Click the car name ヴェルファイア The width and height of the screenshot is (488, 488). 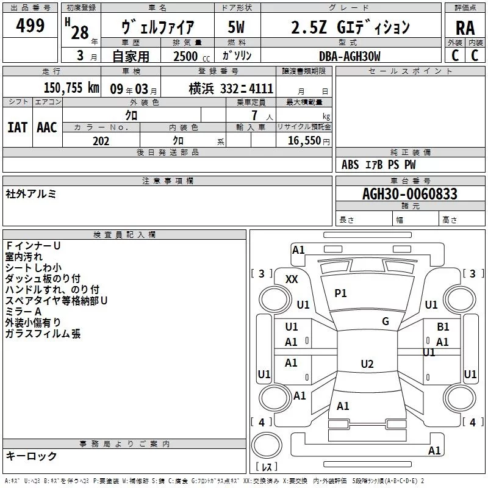(157, 27)
